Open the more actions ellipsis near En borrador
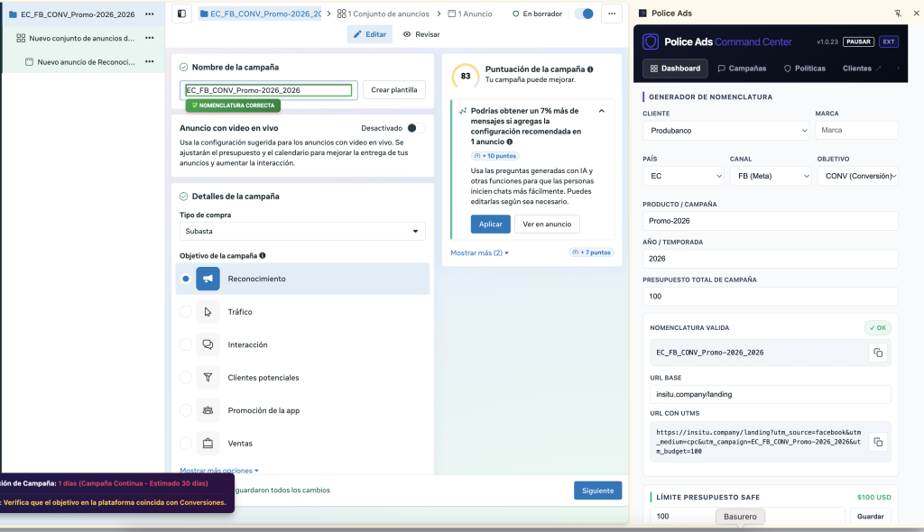Viewport: 924px width, 532px height. (612, 14)
